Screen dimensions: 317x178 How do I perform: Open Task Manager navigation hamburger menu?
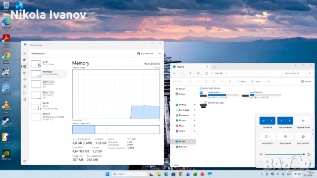(25, 53)
